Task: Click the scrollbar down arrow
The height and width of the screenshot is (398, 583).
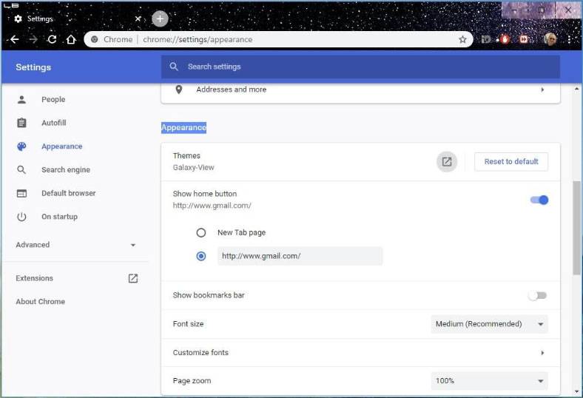Action: pos(576,391)
